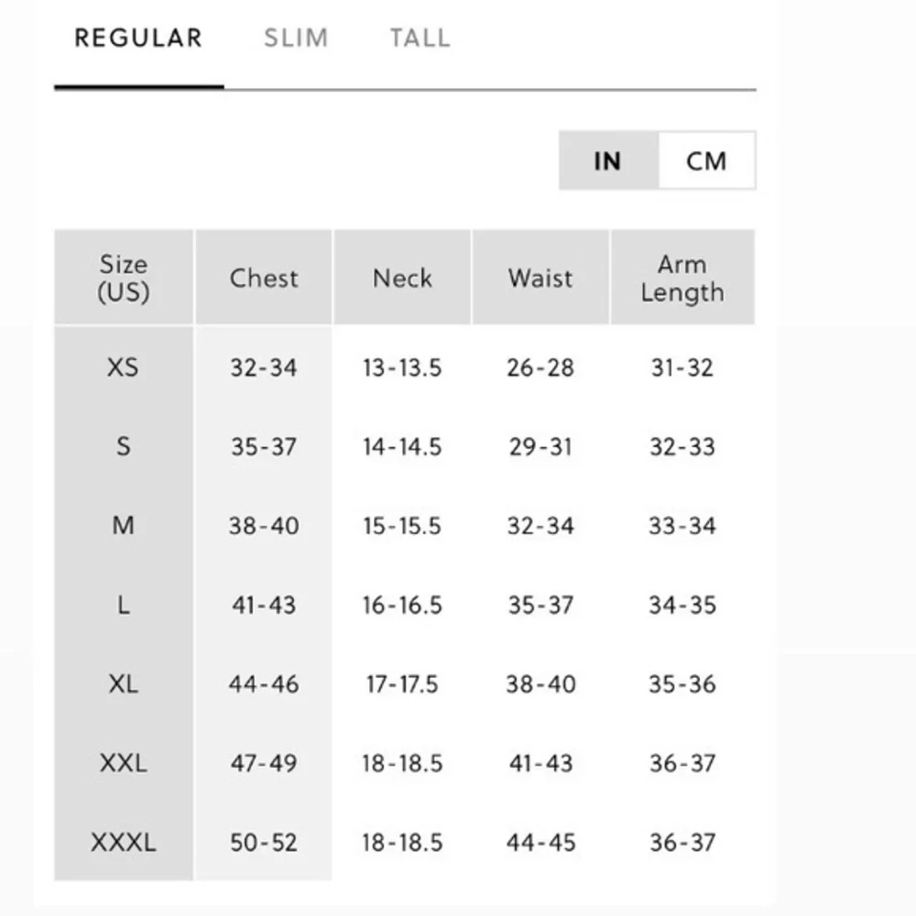Click the Neck column header

(402, 278)
